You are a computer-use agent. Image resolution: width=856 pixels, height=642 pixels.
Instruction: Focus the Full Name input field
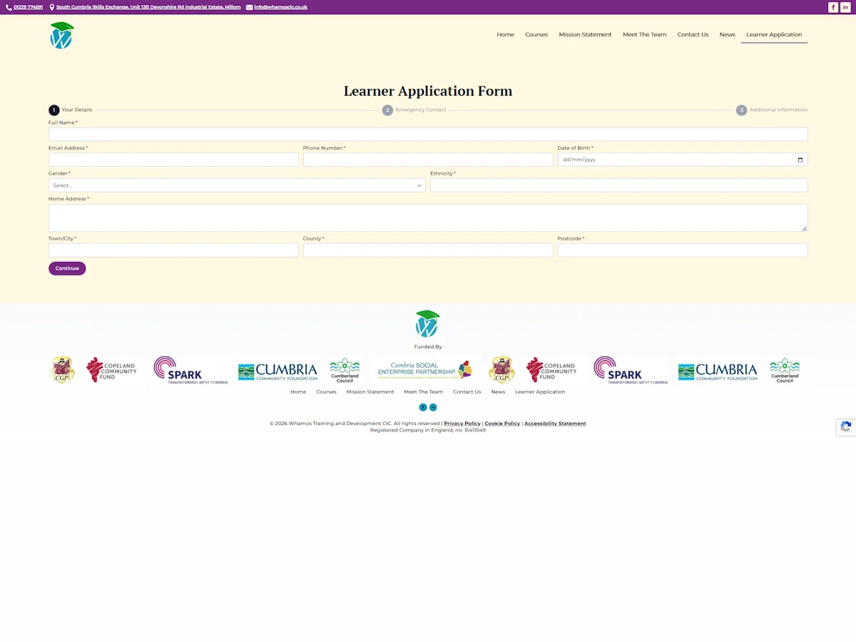[428, 134]
